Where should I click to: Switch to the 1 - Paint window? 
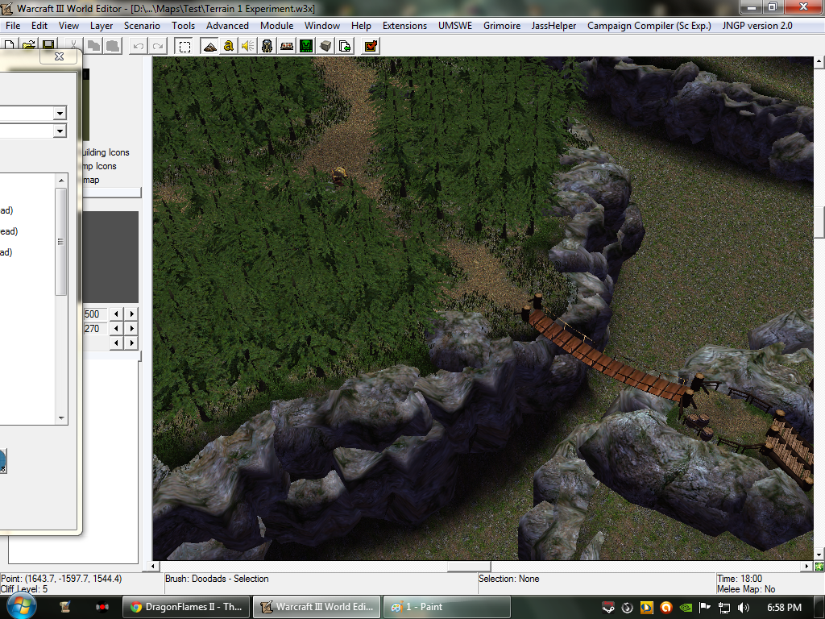pos(446,607)
